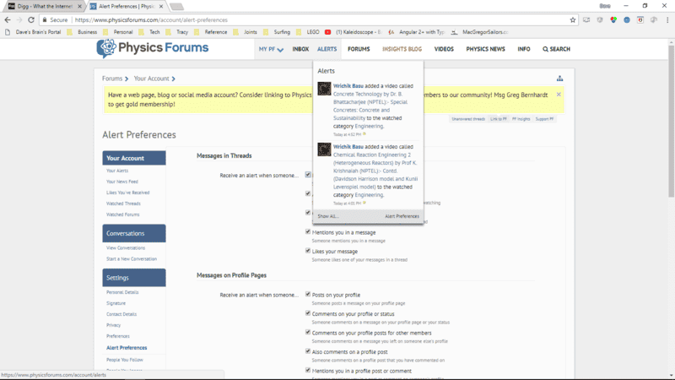Uncheck 'Comments on your profile or status'
The image size is (675, 380).
point(308,313)
